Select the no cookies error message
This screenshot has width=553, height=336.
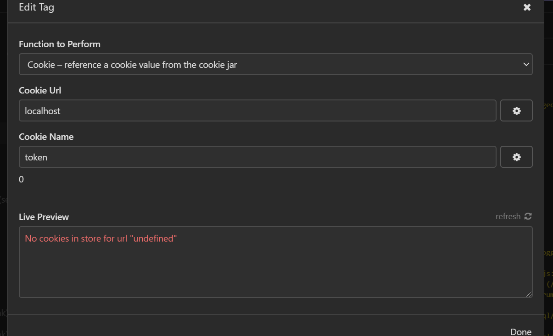(101, 238)
